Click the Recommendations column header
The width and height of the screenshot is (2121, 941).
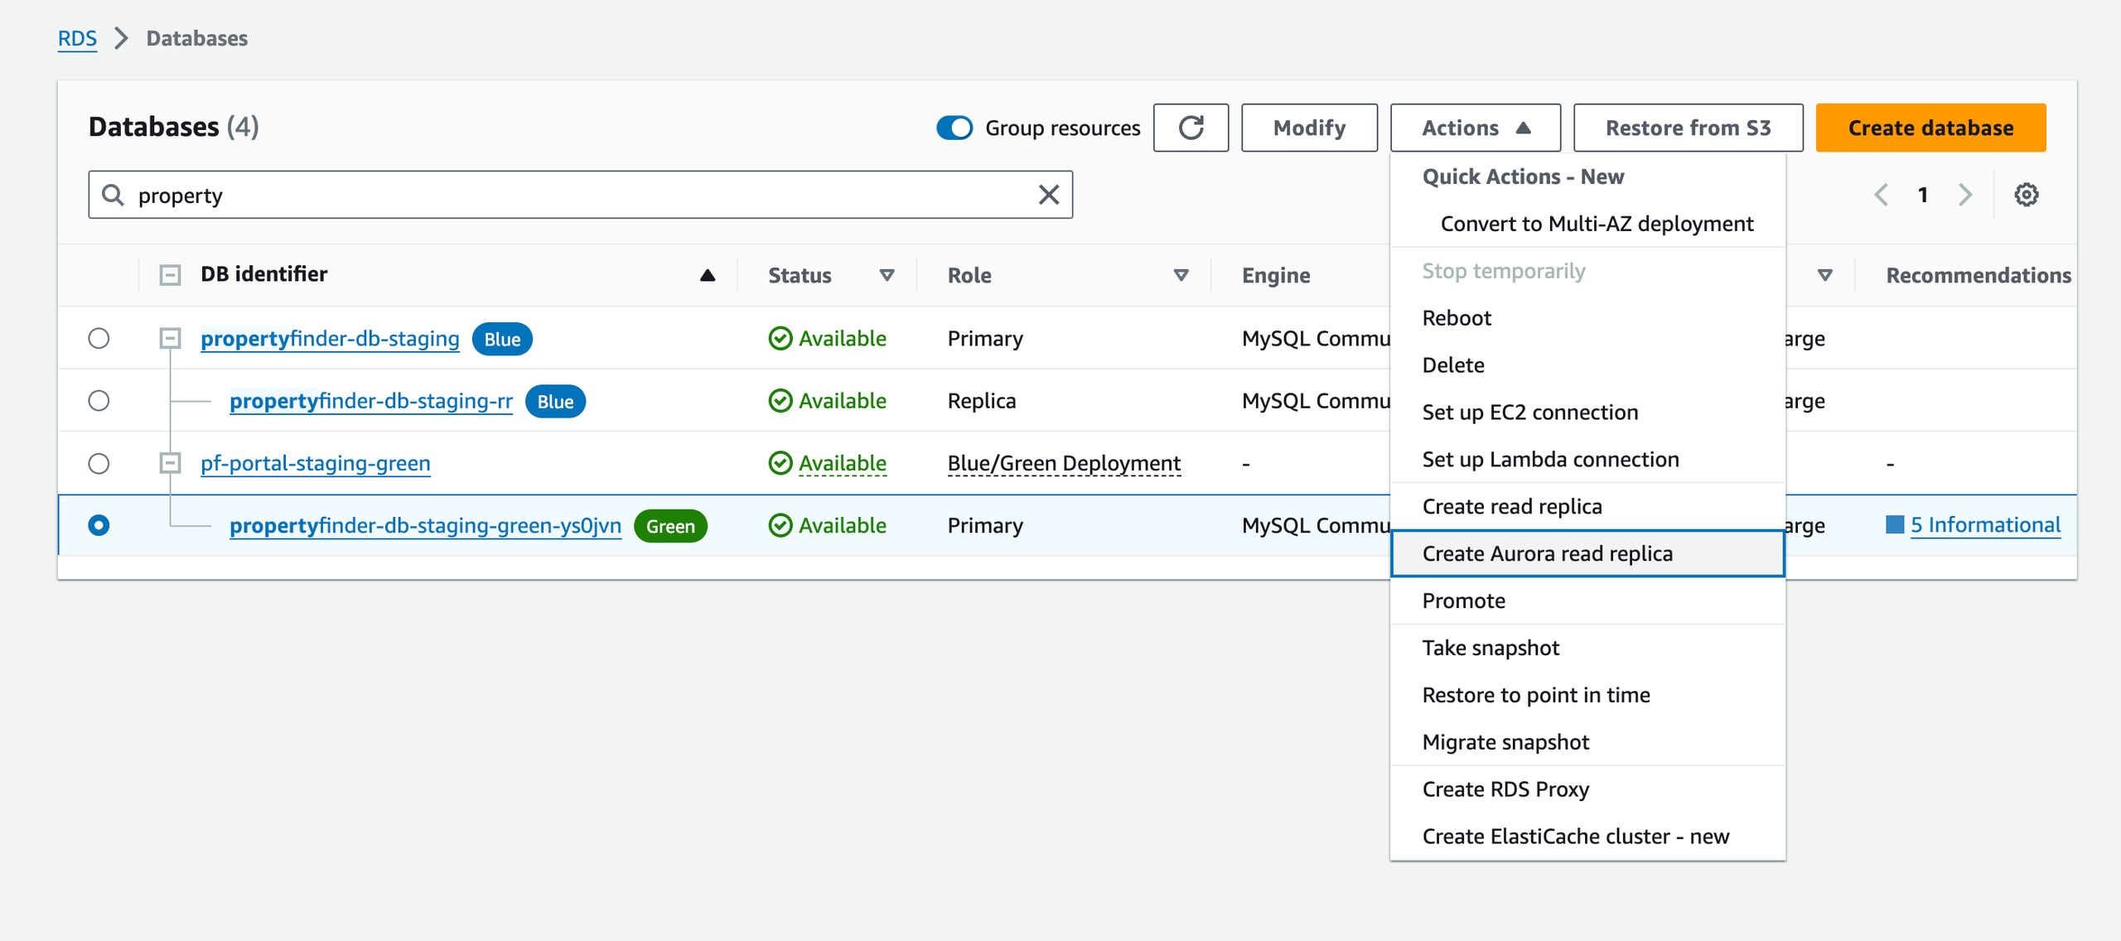[1978, 275]
